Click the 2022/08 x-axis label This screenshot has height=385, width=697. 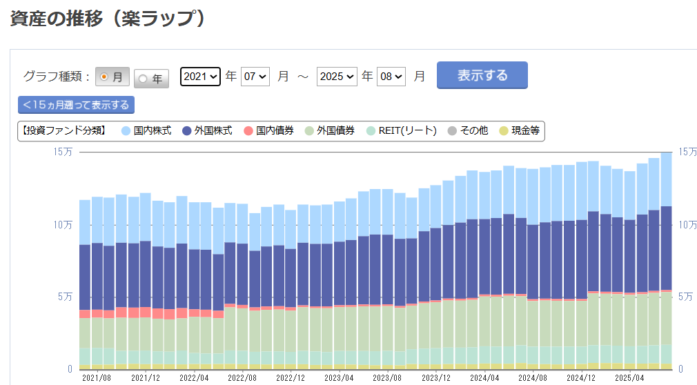[x=242, y=378]
